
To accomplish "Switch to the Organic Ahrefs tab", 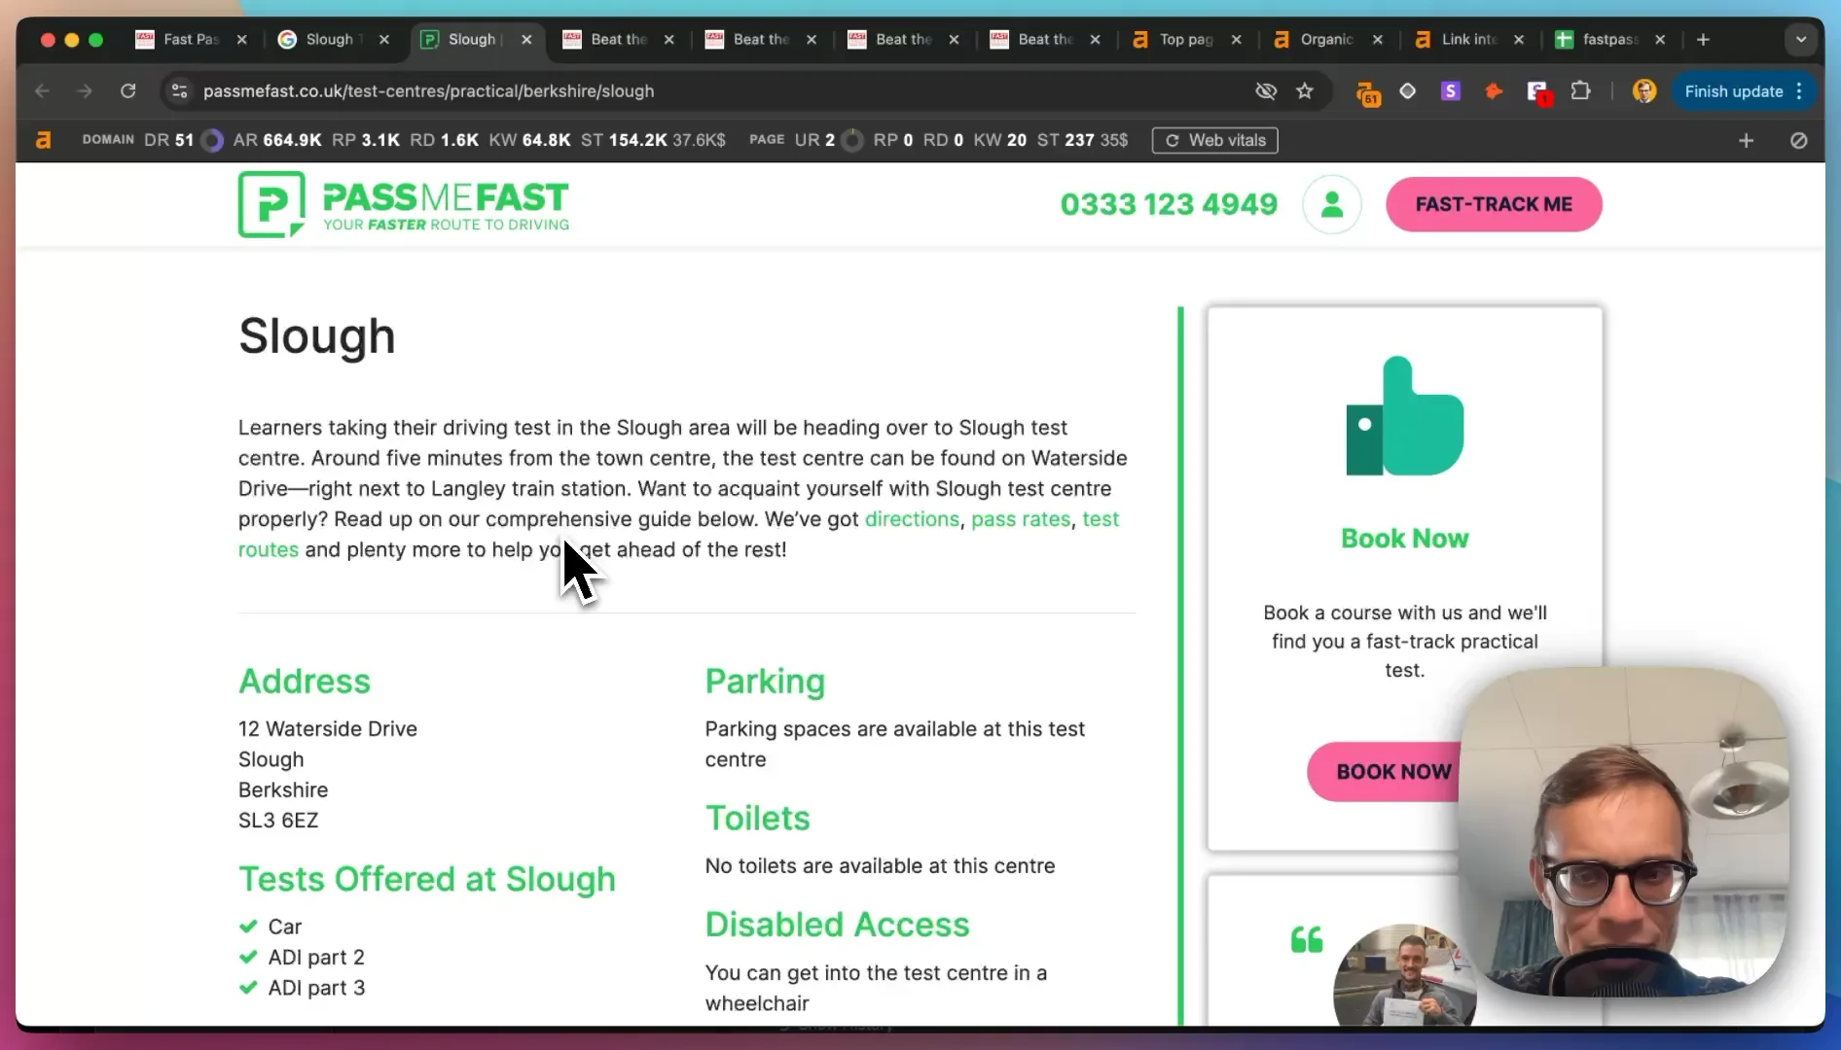I will tap(1328, 39).
